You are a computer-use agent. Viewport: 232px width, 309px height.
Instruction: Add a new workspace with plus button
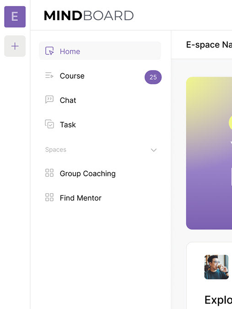(15, 46)
